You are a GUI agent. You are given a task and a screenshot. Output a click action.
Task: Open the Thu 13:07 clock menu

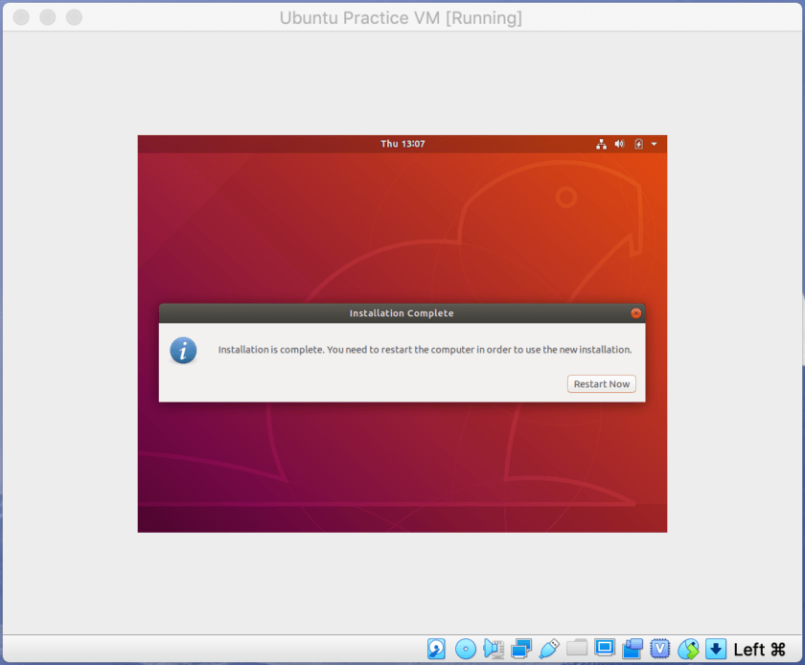[x=402, y=144]
